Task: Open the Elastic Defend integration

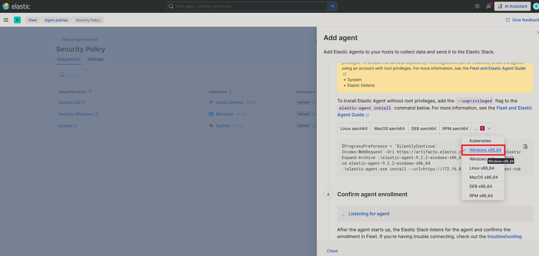Action: click(229, 102)
